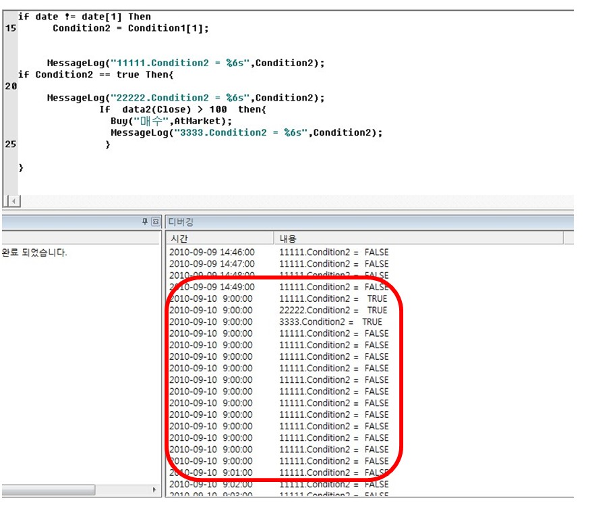This screenshot has height=511, width=590.
Task: Place cursor on 'if date != date[1] Then' line
Action: [85, 17]
